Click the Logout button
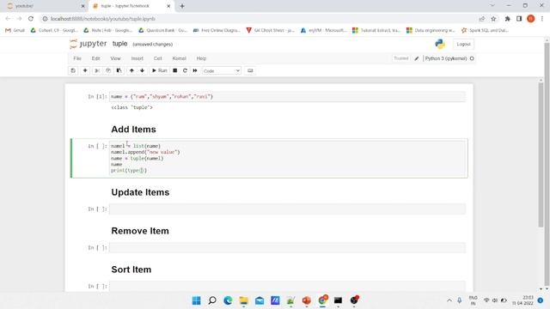Viewport: 550px width, 309px height. [463, 44]
